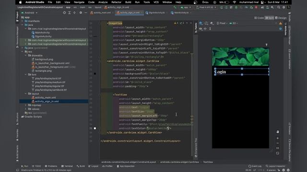Switch editor to Split view
The width and height of the screenshot is (307, 172).
pos(270,18)
